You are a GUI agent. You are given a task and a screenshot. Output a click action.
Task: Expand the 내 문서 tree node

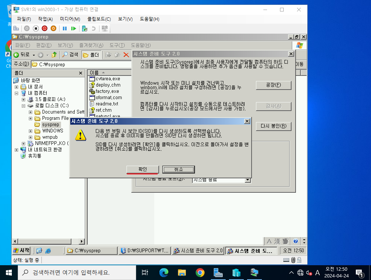coord(16,87)
